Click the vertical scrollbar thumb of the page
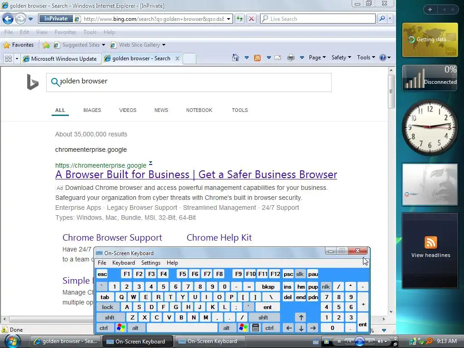This screenshot has width=464, height=348. (391, 92)
